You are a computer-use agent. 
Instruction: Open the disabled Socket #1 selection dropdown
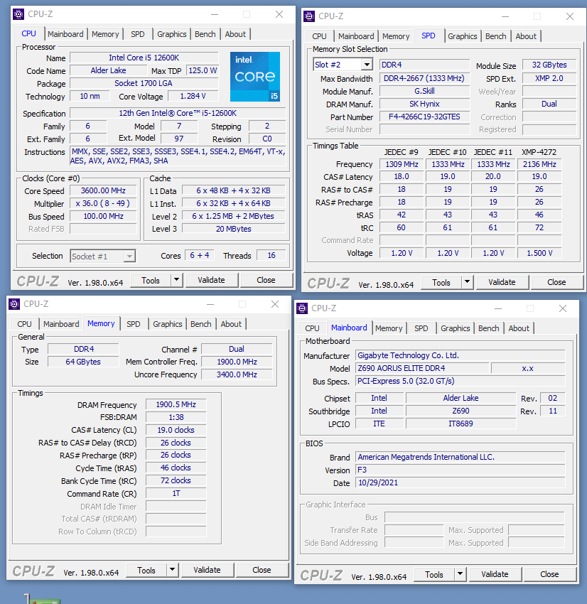click(x=129, y=256)
